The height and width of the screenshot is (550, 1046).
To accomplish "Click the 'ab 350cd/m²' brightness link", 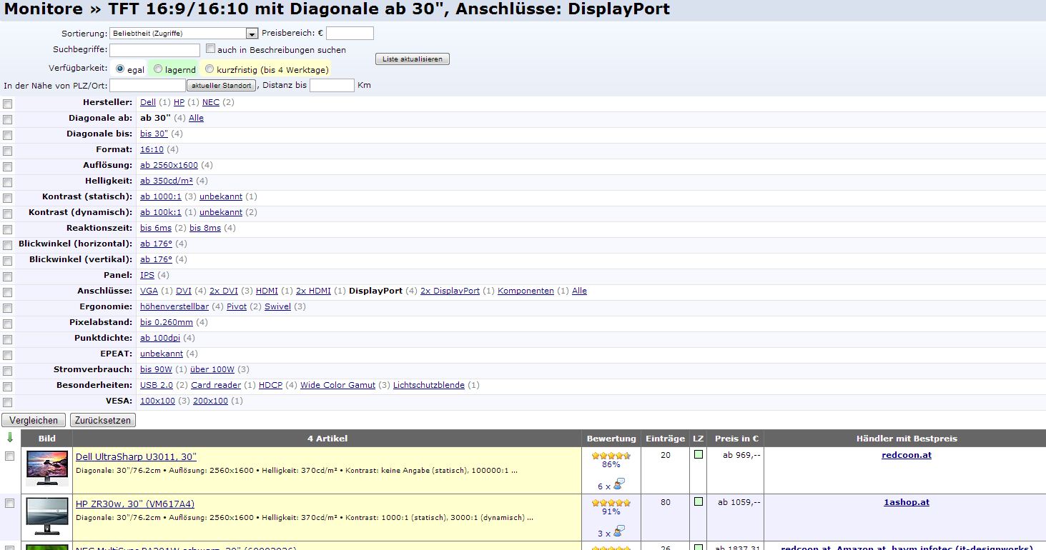I will 167,181.
